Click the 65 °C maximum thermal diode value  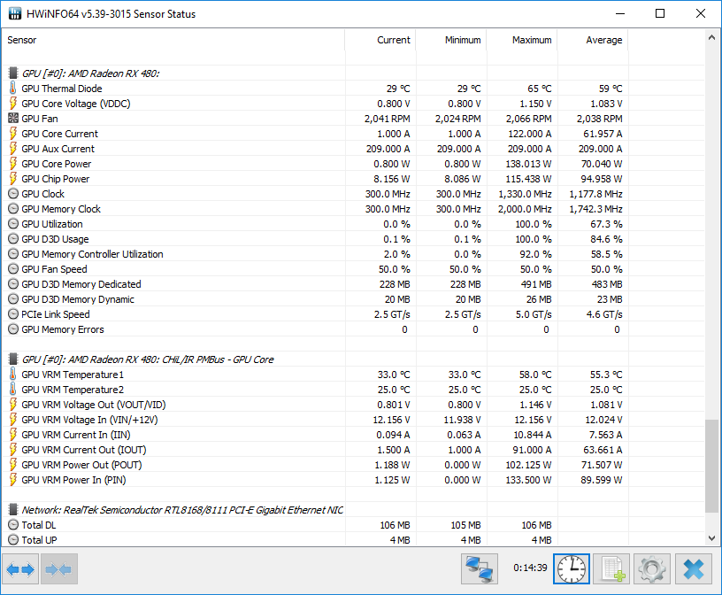click(x=539, y=89)
